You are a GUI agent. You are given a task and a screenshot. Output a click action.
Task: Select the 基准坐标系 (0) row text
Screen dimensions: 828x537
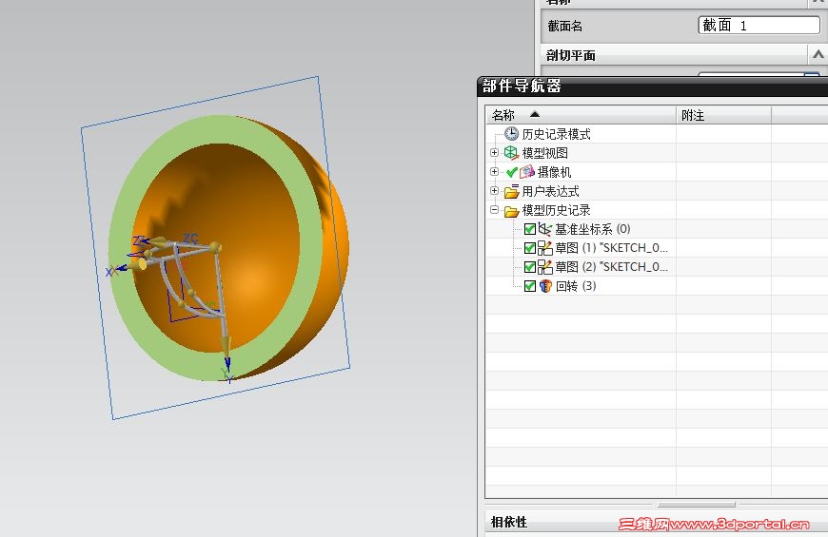click(593, 229)
